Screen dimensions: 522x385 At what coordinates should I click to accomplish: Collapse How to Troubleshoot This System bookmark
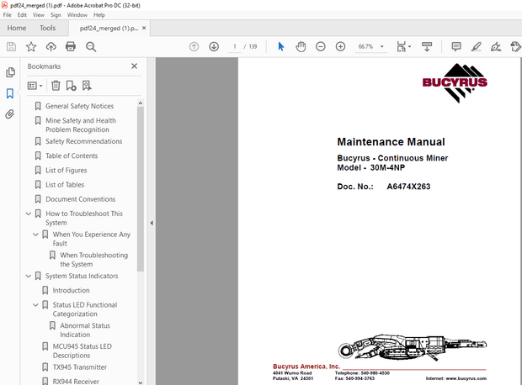pos(29,214)
